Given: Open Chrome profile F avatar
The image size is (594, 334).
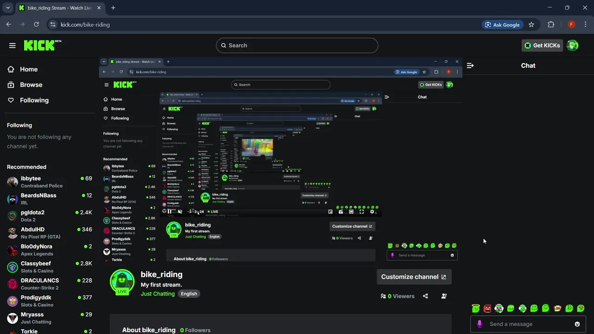Looking at the screenshot, I should (x=571, y=25).
